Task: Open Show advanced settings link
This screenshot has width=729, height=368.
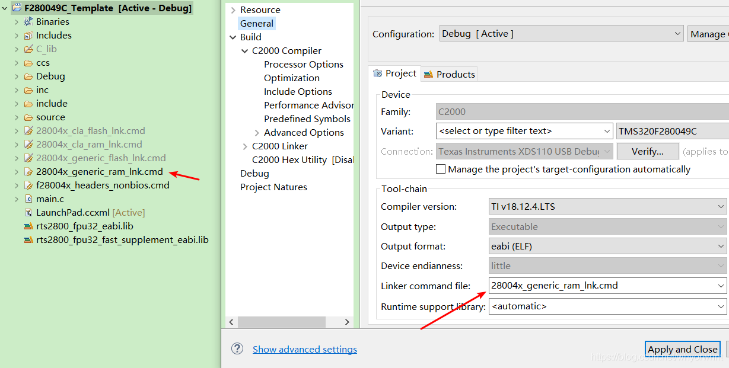Action: pos(305,349)
